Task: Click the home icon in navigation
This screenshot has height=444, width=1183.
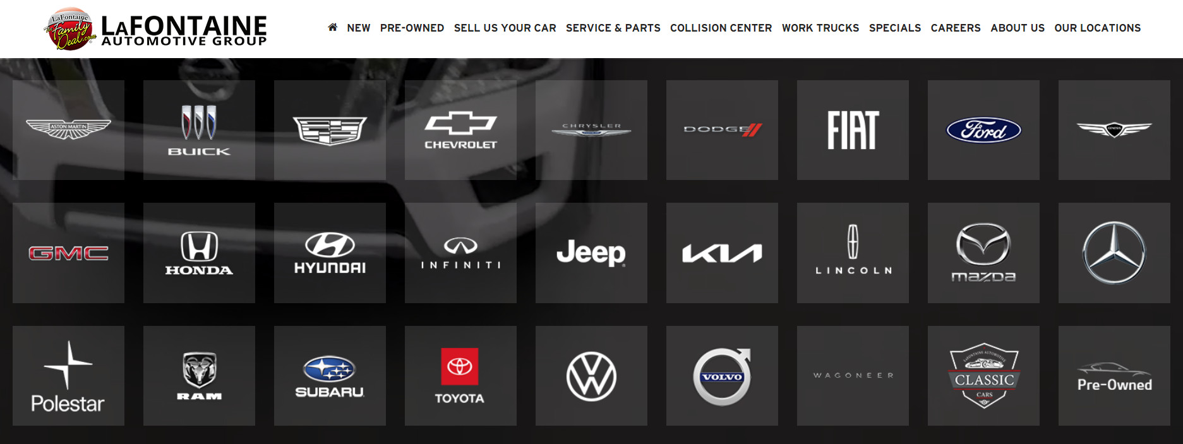Action: (332, 27)
